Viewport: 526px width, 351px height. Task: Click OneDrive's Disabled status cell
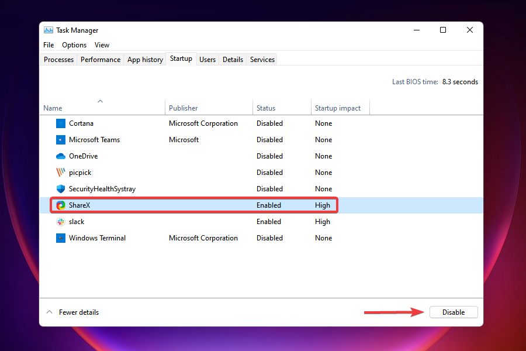click(x=269, y=156)
